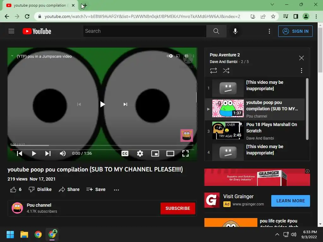Skip to next video in control bar
Screen dimensions: 323x242
tap(48, 153)
